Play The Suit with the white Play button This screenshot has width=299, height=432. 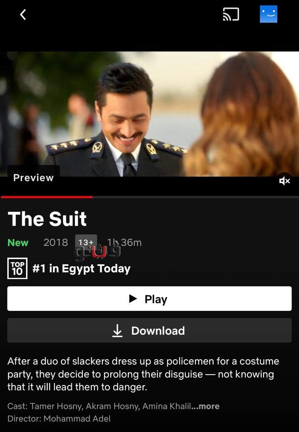click(149, 299)
